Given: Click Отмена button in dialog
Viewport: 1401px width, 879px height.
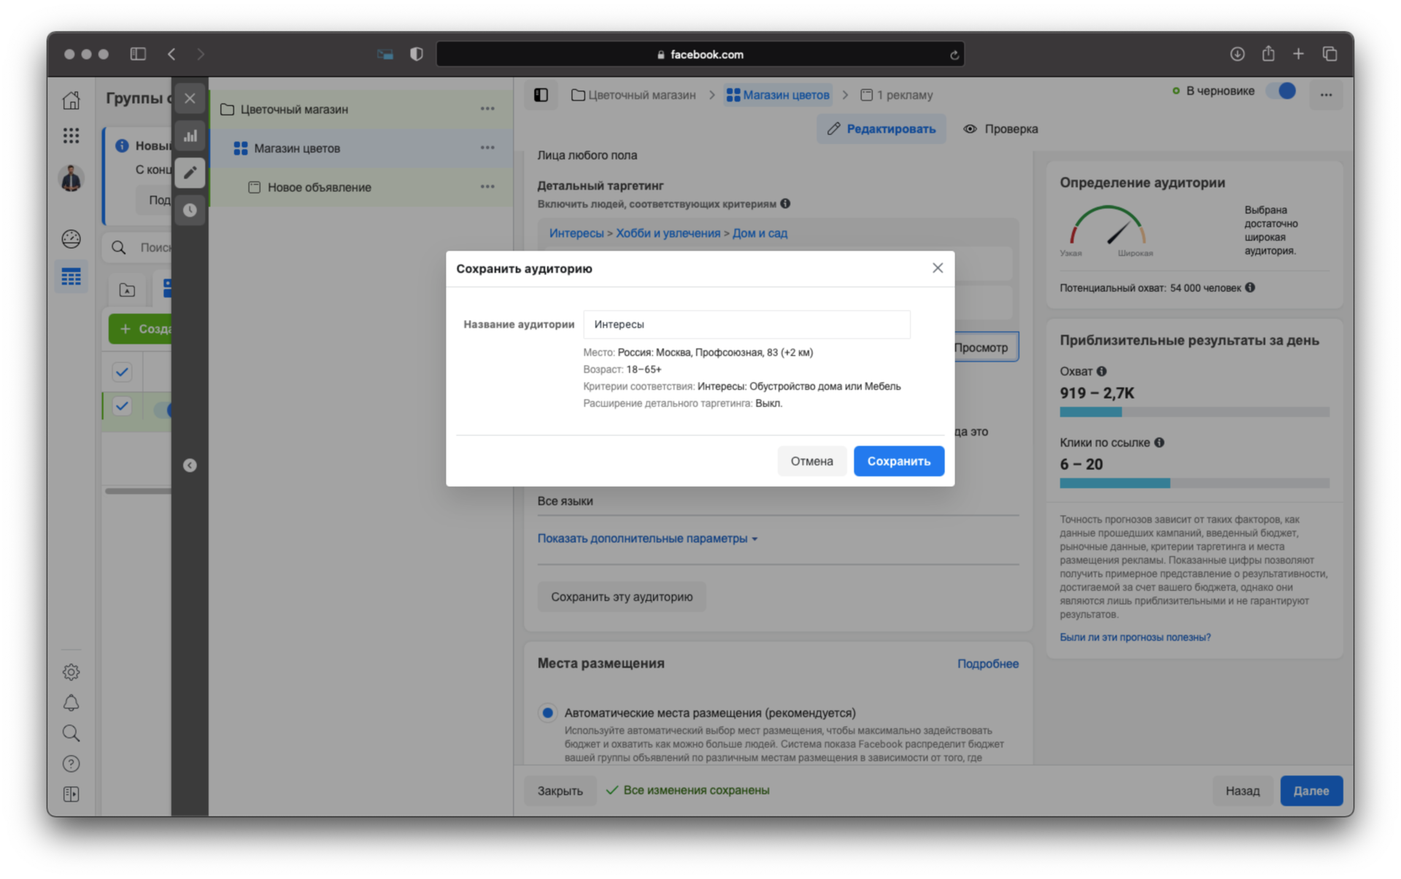Looking at the screenshot, I should (x=811, y=461).
